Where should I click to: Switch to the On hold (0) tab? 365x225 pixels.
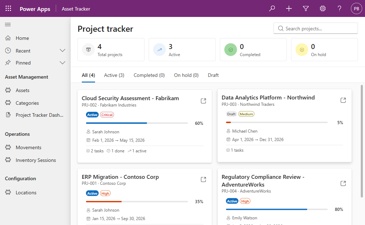click(186, 75)
